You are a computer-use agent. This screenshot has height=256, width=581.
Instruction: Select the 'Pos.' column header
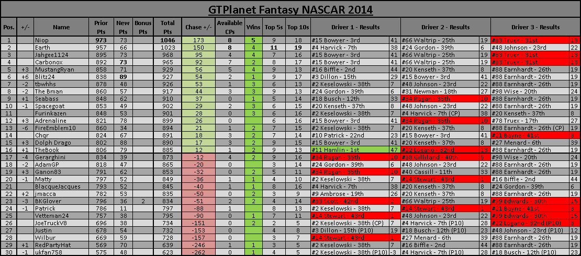(x=8, y=27)
